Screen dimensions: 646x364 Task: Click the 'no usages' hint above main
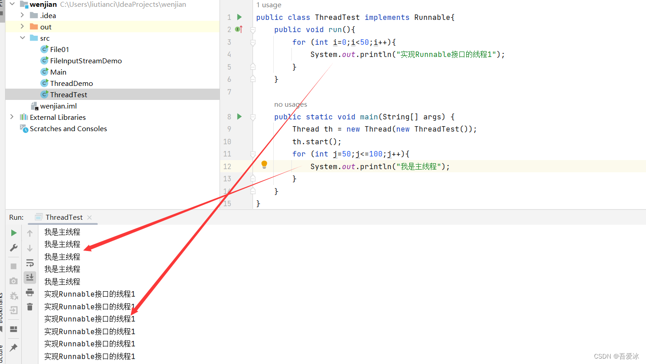coord(290,104)
